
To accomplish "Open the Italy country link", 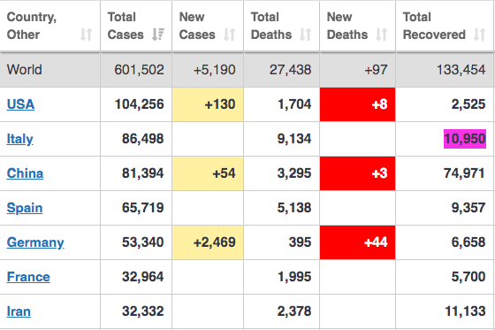I will tap(19, 139).
